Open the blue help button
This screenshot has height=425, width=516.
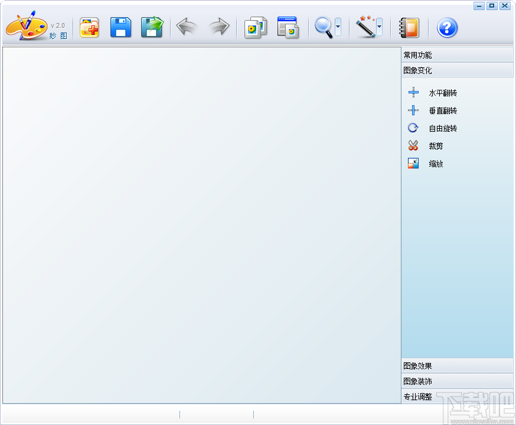click(x=447, y=27)
